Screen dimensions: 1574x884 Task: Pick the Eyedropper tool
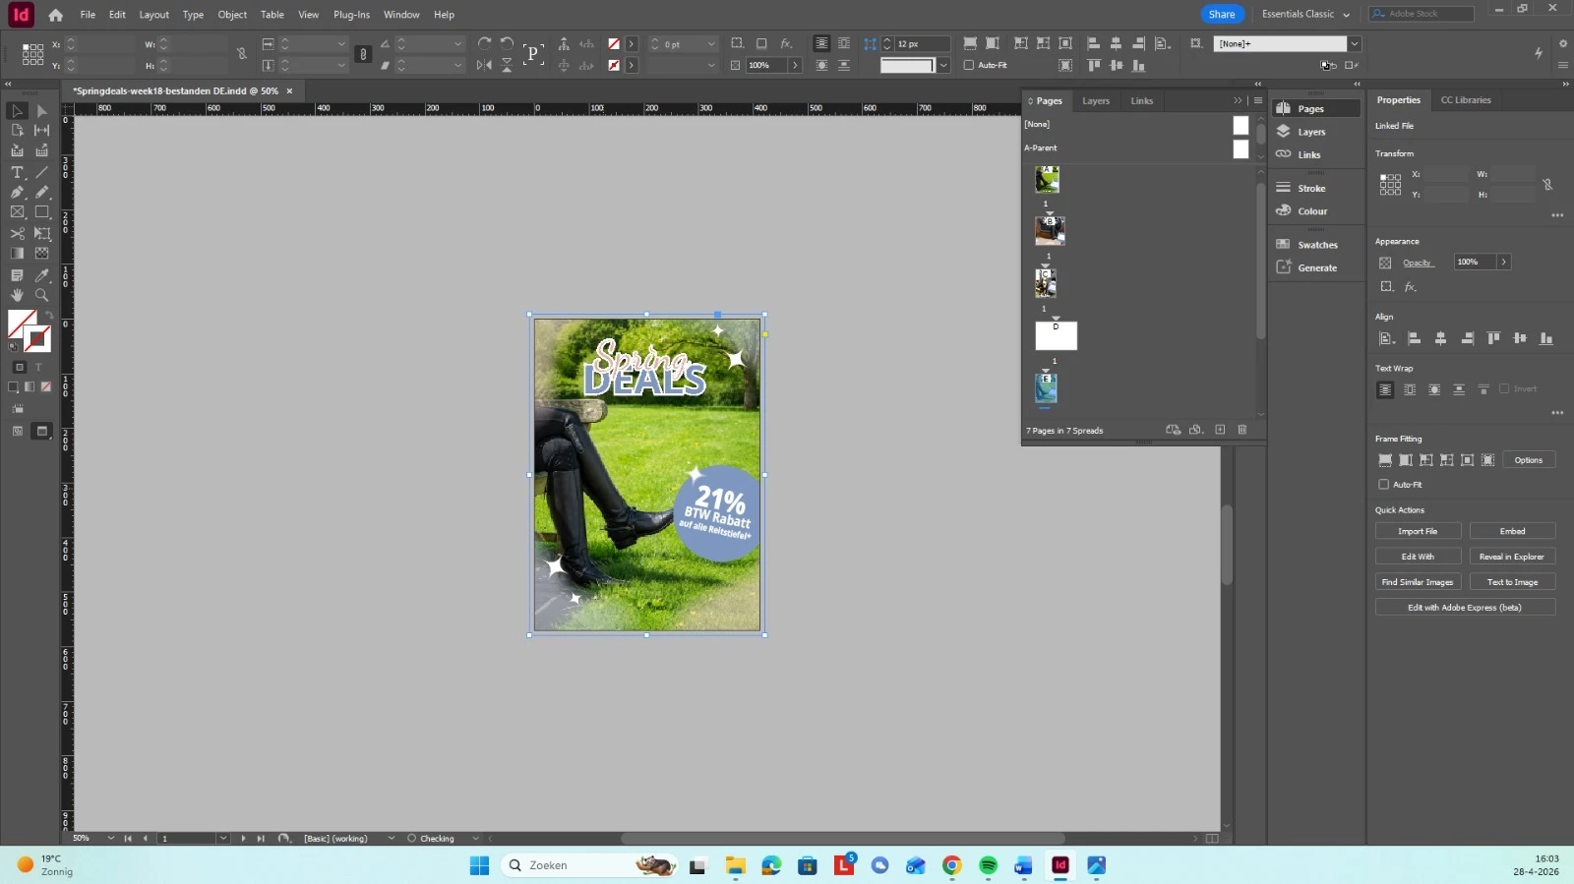coord(42,275)
